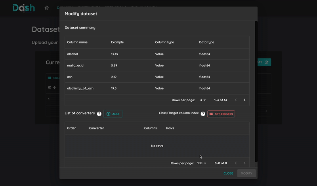
Task: Select the ash row name
Action: pyautogui.click(x=70, y=77)
